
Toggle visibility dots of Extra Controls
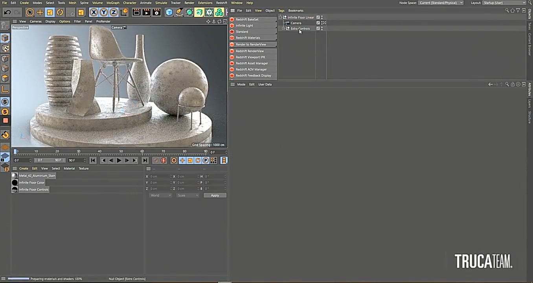pyautogui.click(x=322, y=28)
